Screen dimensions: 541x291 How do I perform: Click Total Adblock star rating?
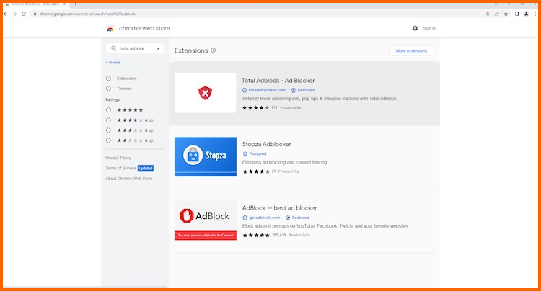click(x=255, y=108)
